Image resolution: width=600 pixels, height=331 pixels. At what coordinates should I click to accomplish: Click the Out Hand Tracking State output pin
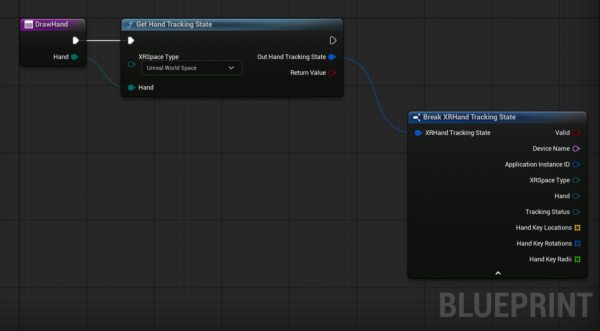332,57
